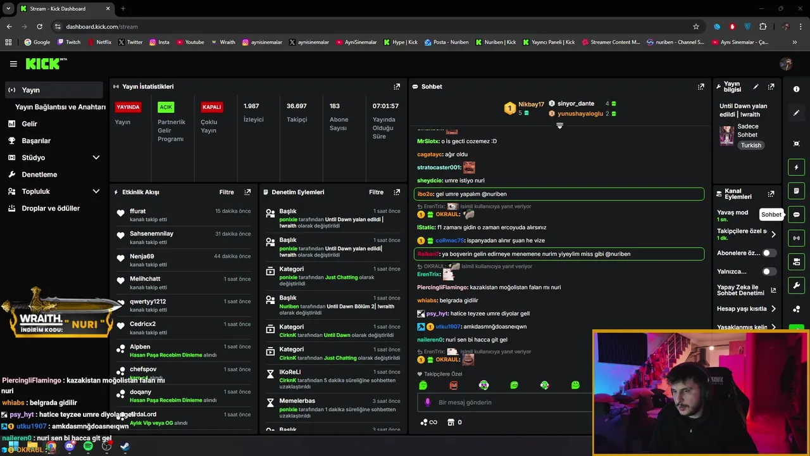Expand the Topluluk sidebar section
The image size is (810, 456).
(x=96, y=191)
